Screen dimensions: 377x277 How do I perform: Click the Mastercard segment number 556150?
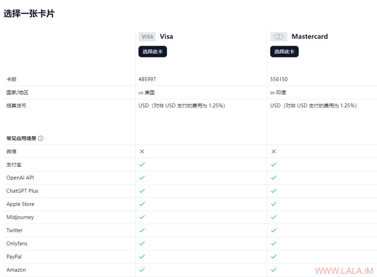(279, 79)
